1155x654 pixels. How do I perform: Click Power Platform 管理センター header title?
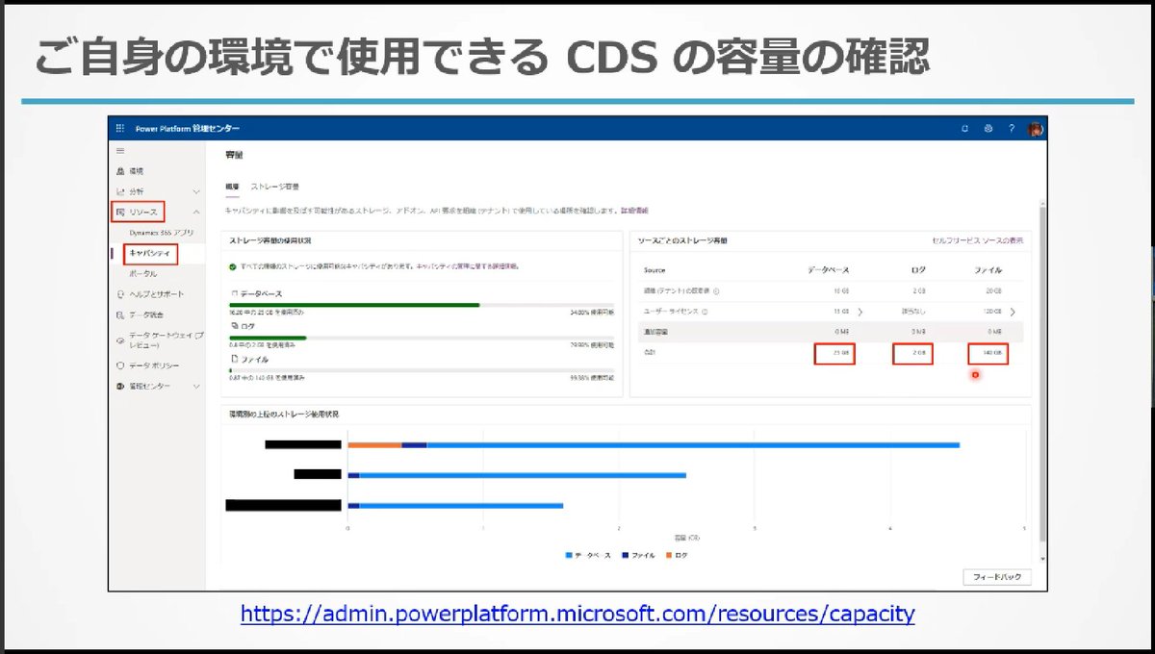186,128
